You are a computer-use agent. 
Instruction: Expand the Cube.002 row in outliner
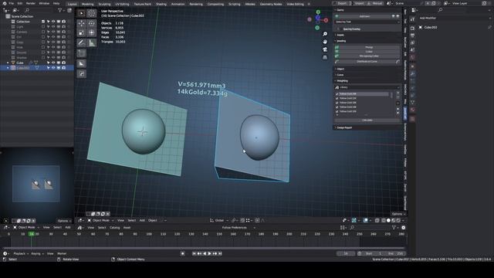8,68
